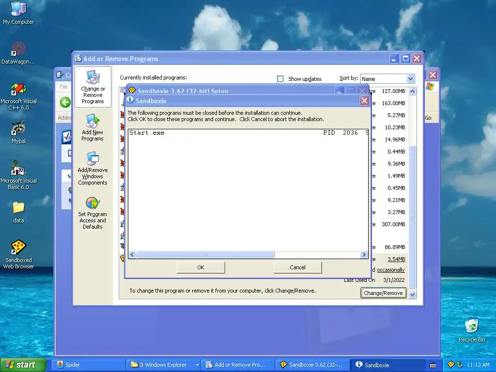Click the program list vertical scrollbar thumb
The width and height of the screenshot is (496, 372).
tap(412, 217)
